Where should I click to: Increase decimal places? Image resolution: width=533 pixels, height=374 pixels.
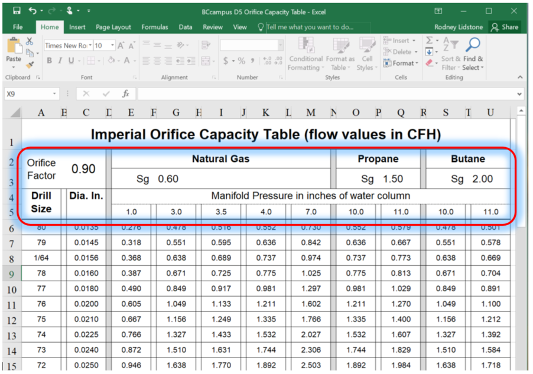point(266,59)
